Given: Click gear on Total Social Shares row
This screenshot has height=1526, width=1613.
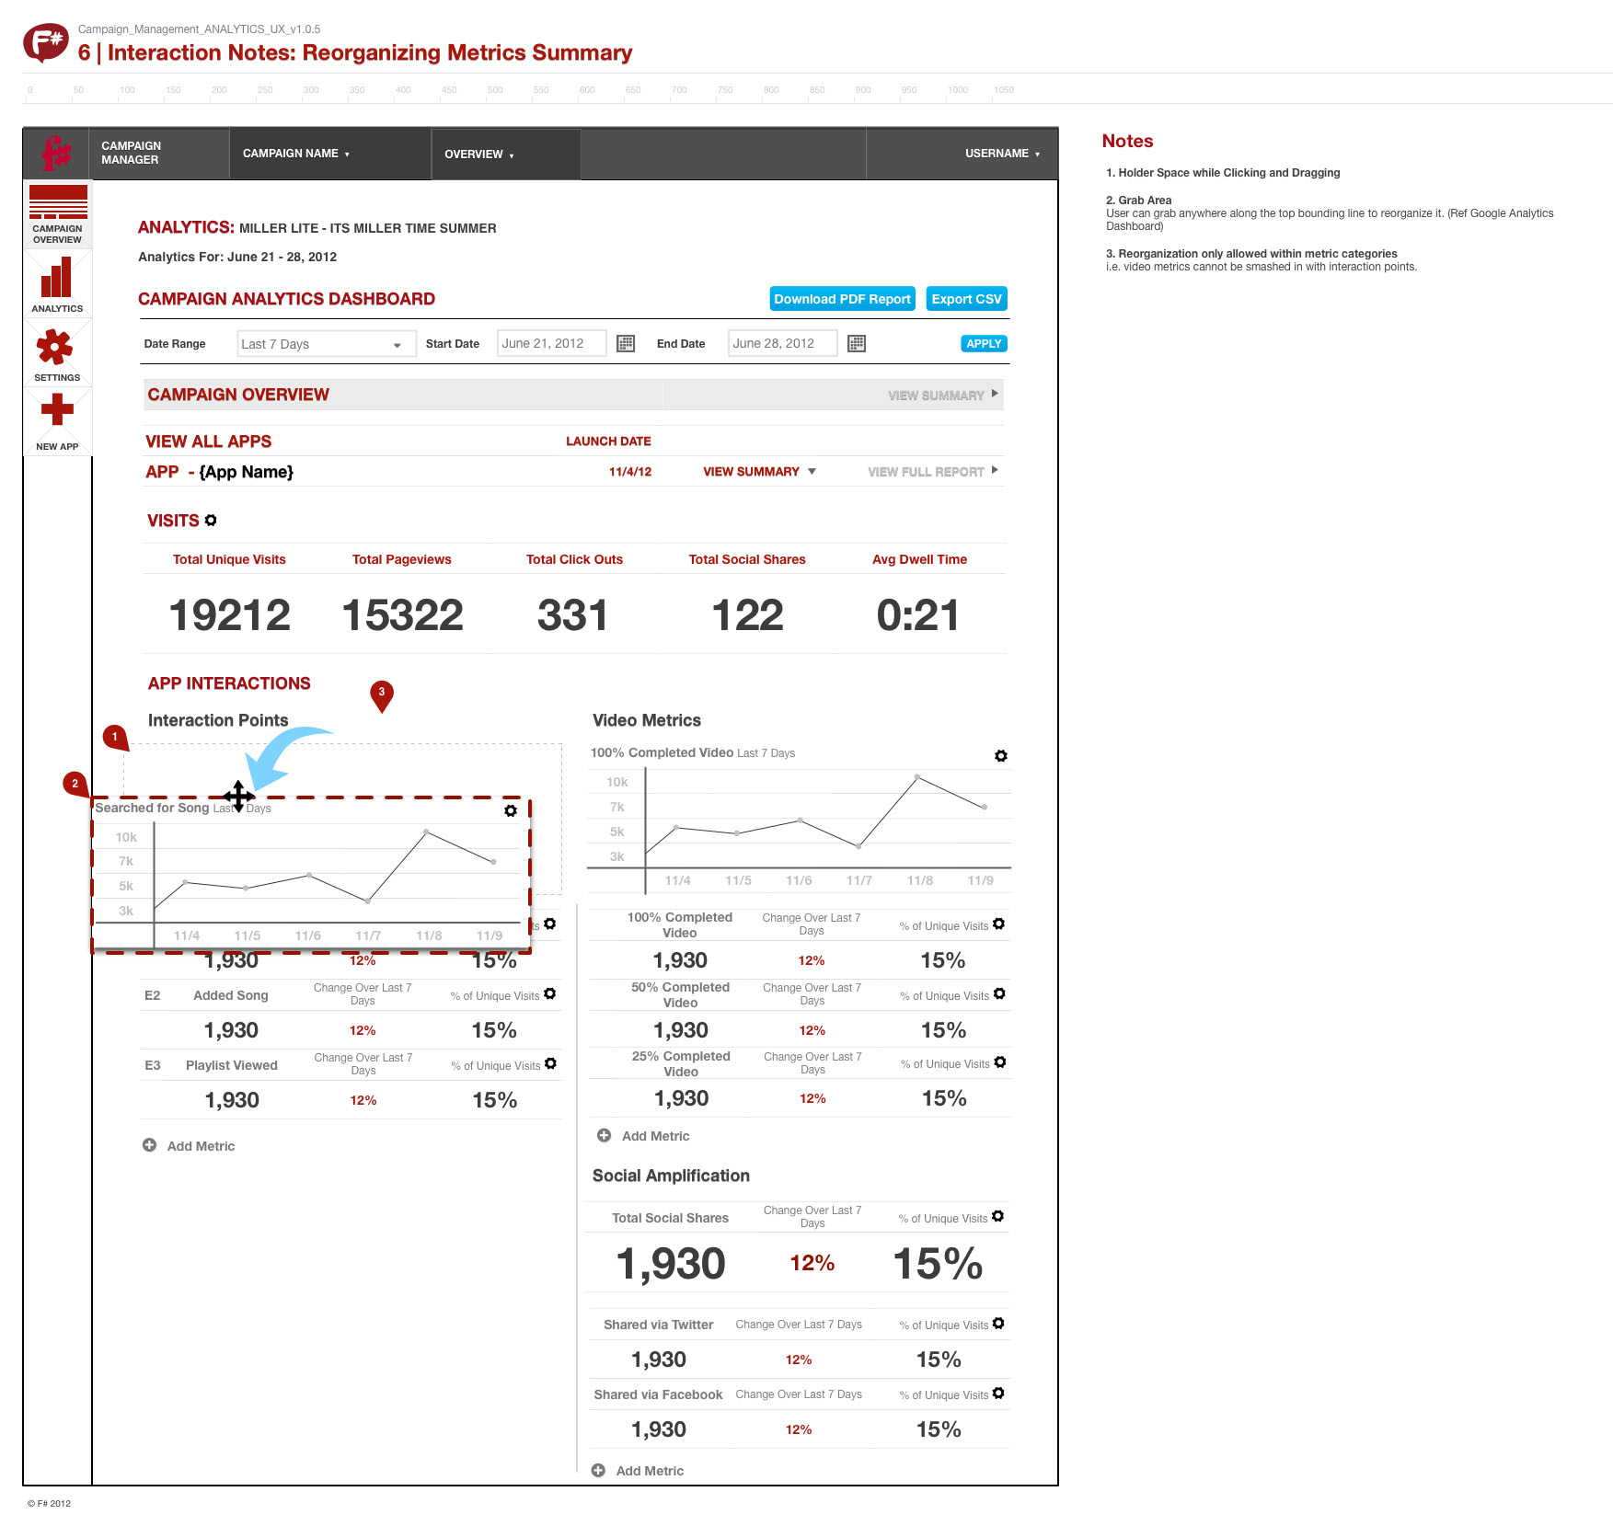Looking at the screenshot, I should click(x=998, y=1216).
